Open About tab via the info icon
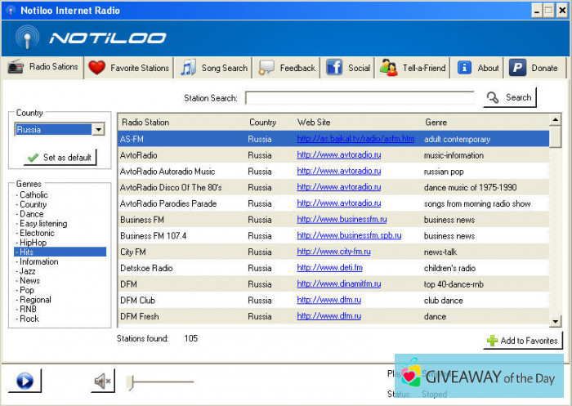 pos(464,68)
